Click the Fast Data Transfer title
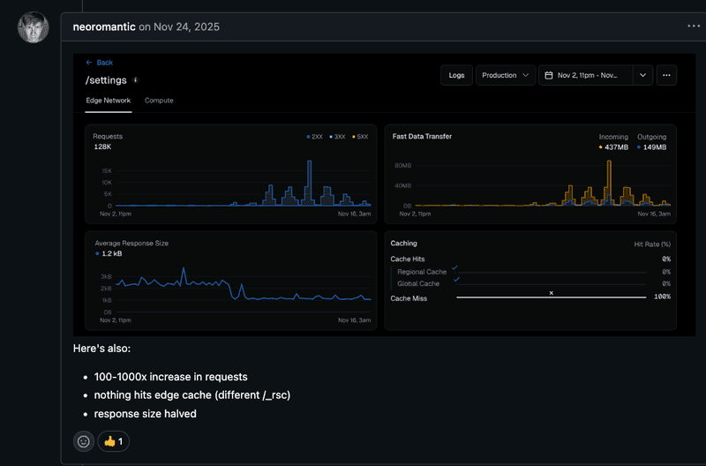The width and height of the screenshot is (706, 466). [422, 137]
